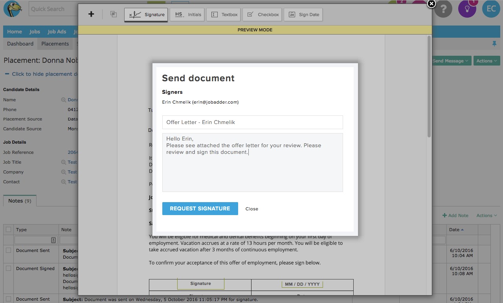Viewport: 503px width, 303px height.
Task: Click the plus add-field icon in the editor toolbar
Action: tap(91, 14)
